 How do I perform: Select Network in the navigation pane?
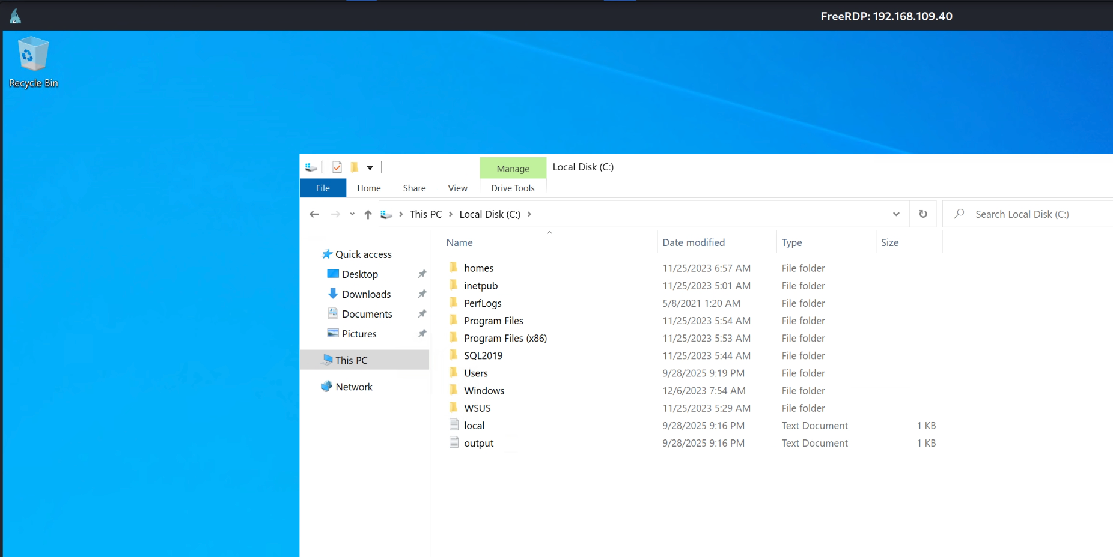pyautogui.click(x=353, y=387)
